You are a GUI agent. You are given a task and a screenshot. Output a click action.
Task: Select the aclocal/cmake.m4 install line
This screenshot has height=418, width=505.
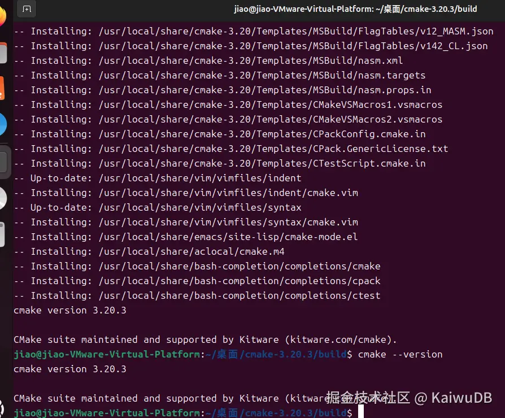tap(149, 251)
